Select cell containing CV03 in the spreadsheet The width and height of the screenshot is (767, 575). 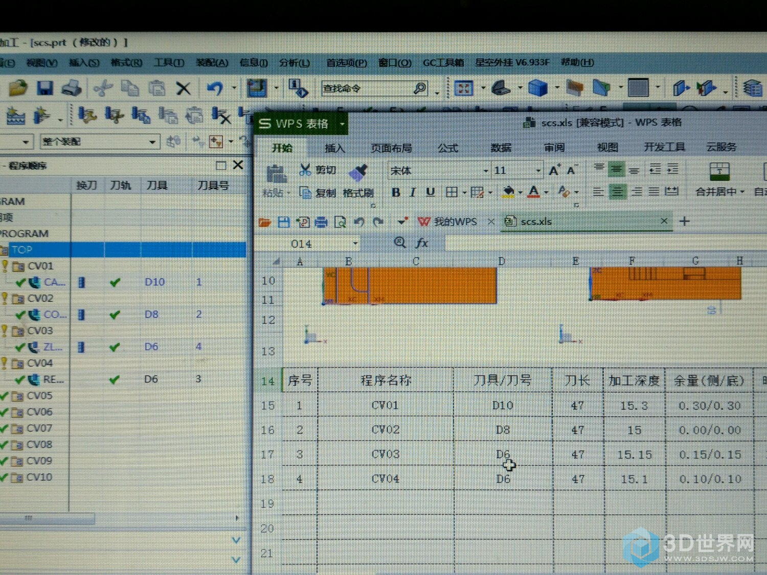coord(386,454)
